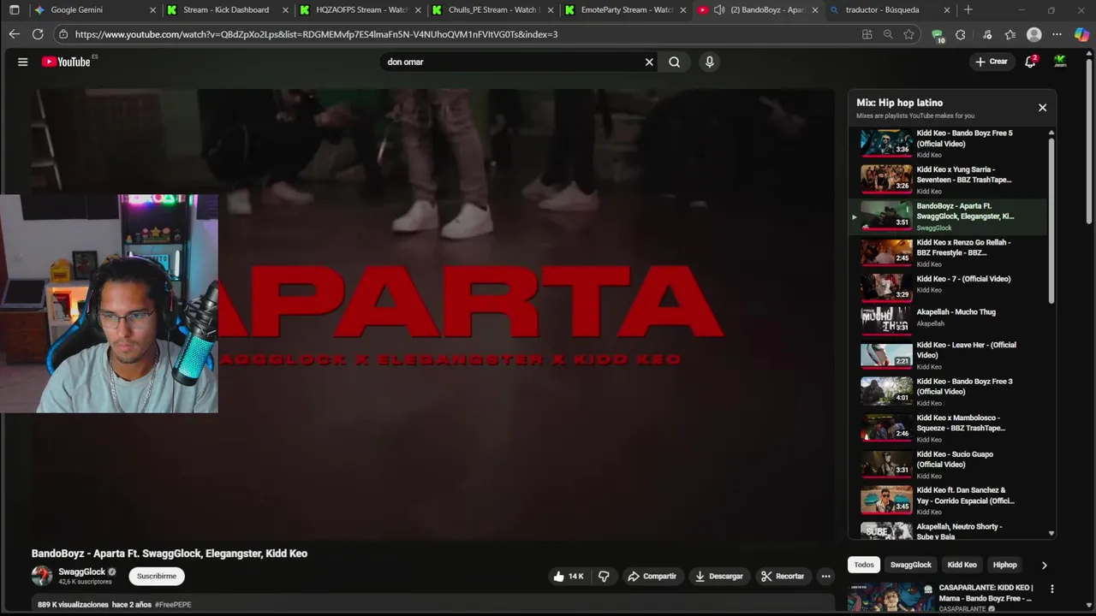This screenshot has width=1096, height=616.
Task: Open browser tab actions menu icon
Action: [x=14, y=10]
